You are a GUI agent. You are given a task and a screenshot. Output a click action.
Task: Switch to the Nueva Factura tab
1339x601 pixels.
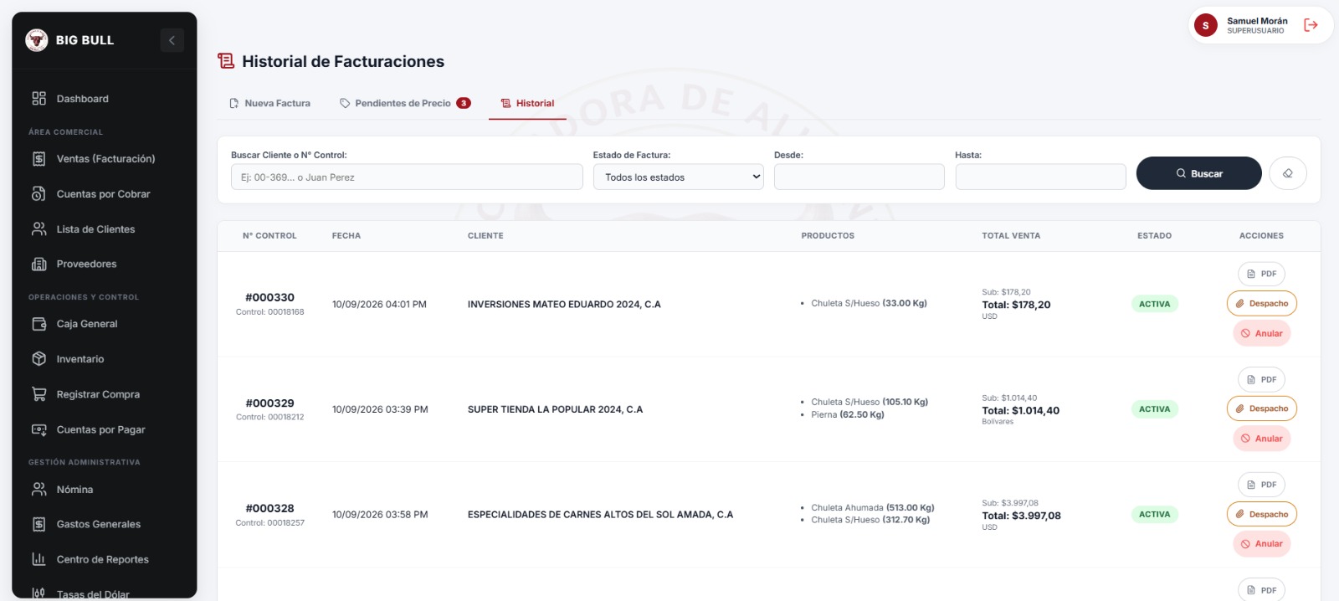(269, 103)
